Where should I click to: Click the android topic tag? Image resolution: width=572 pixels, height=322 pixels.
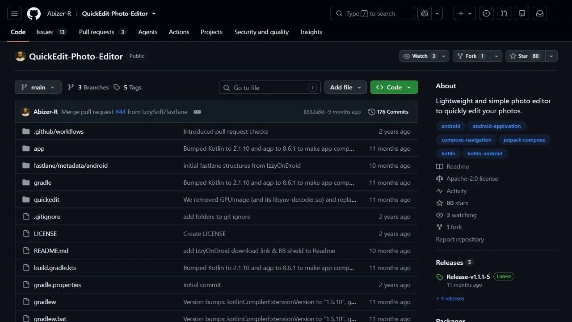451,126
